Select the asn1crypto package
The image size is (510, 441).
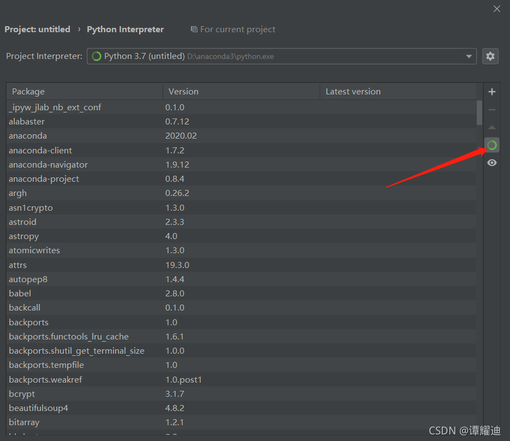click(x=241, y=207)
